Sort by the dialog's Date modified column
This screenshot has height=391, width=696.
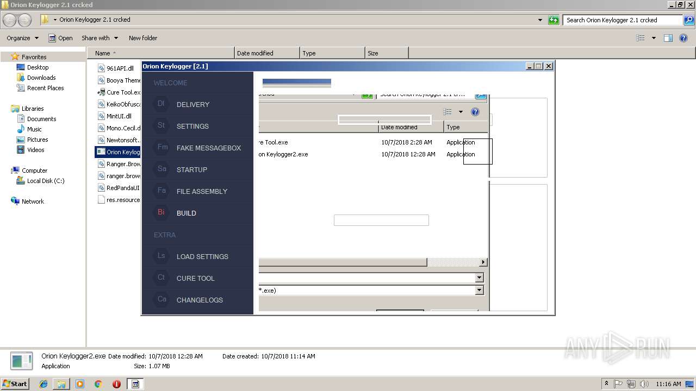411,127
